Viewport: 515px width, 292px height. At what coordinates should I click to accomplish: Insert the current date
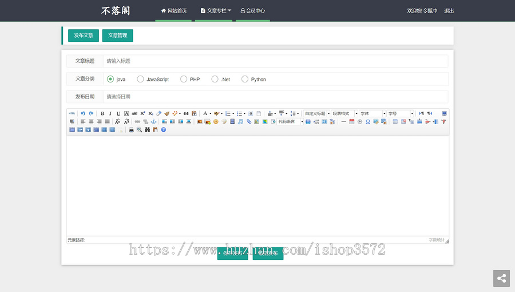click(352, 121)
